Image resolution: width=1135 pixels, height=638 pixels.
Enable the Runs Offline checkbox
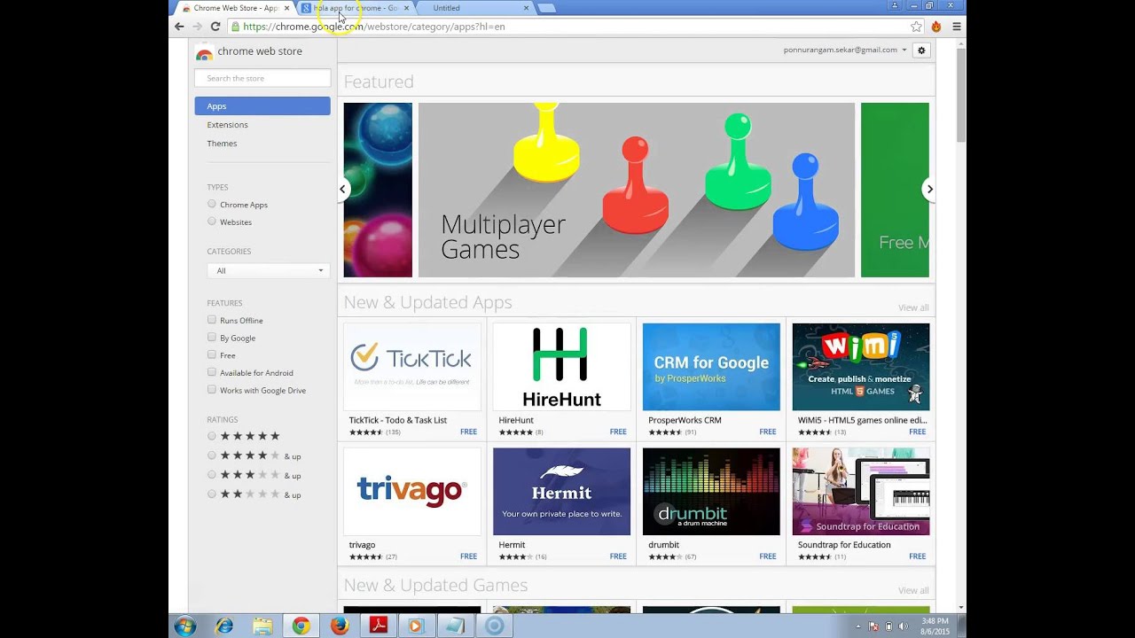tap(212, 320)
